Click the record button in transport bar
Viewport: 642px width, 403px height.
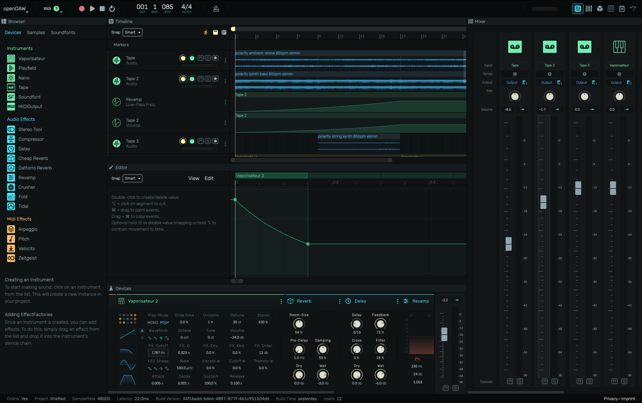(82, 8)
